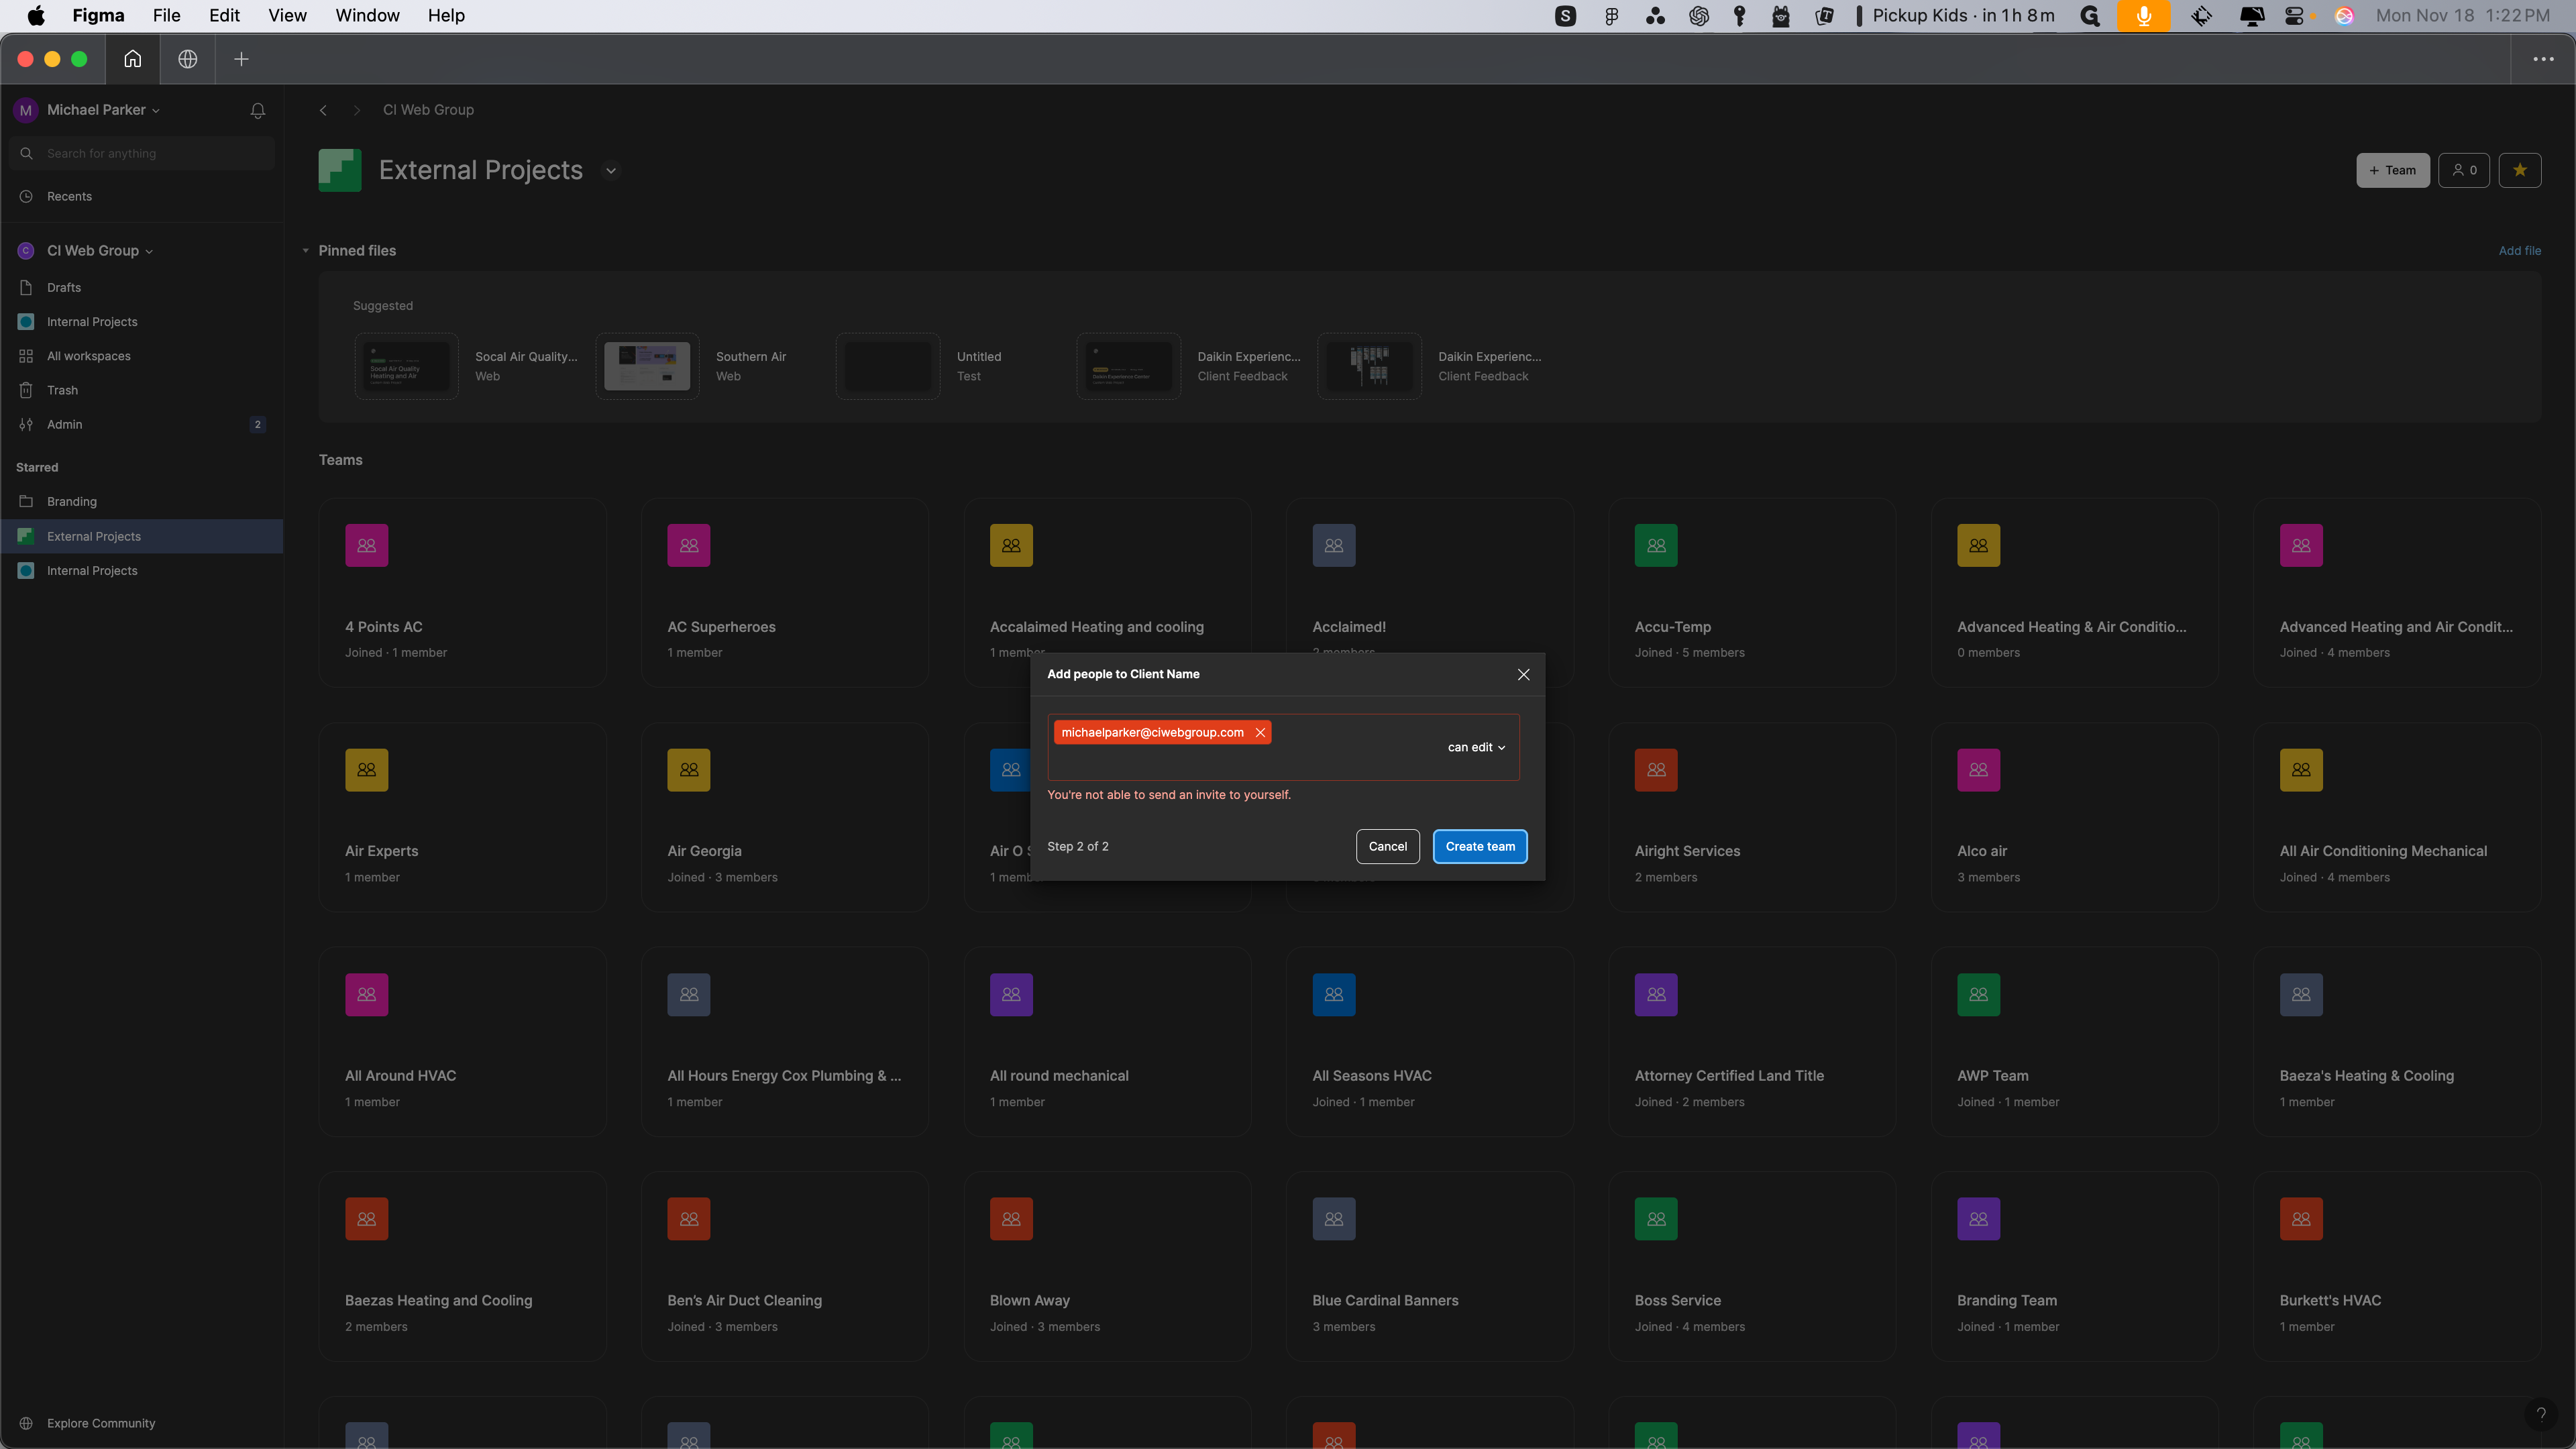Open the Accu-Temp team icon
The width and height of the screenshot is (2576, 1449).
coord(1656,545)
